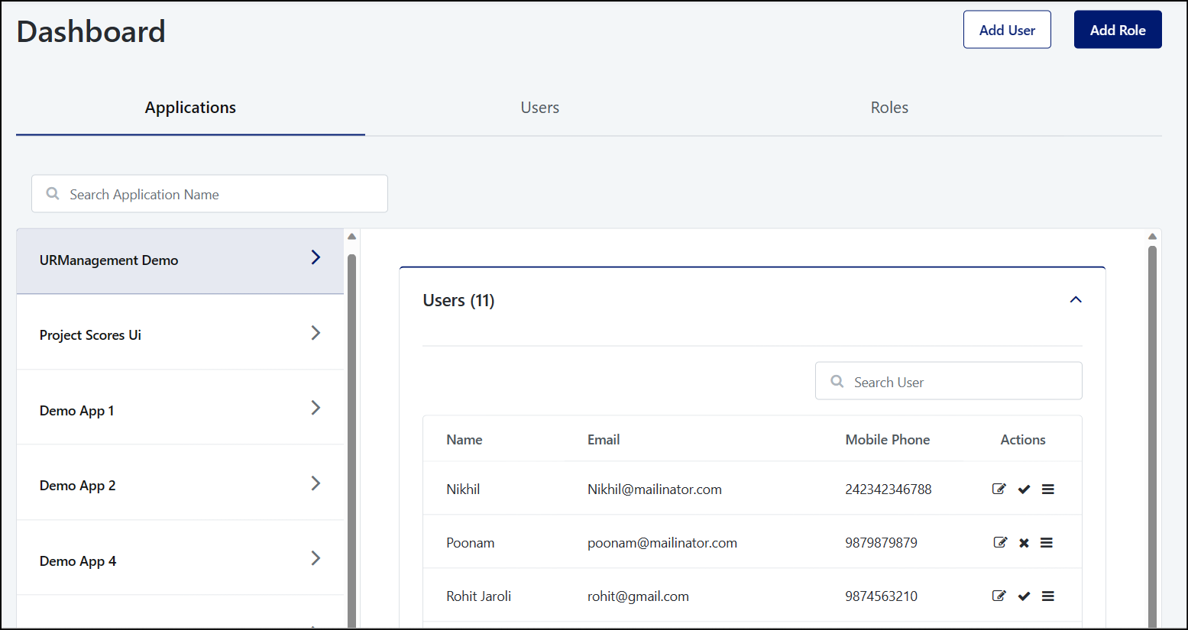This screenshot has width=1188, height=630.
Task: Expand the Demo App 4 chevron
Action: click(316, 557)
